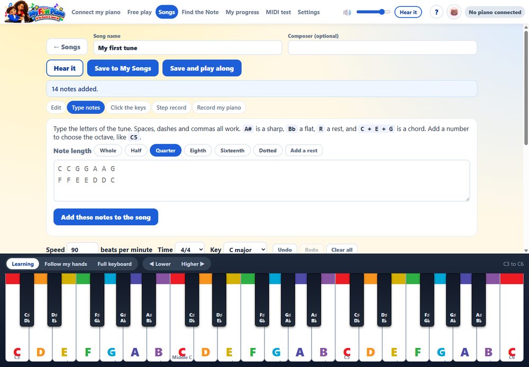Toggle Dotted note length
This screenshot has width=529, height=367.
point(268,150)
